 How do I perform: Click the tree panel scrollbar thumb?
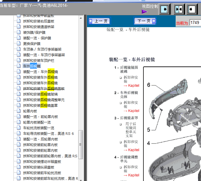81,144
